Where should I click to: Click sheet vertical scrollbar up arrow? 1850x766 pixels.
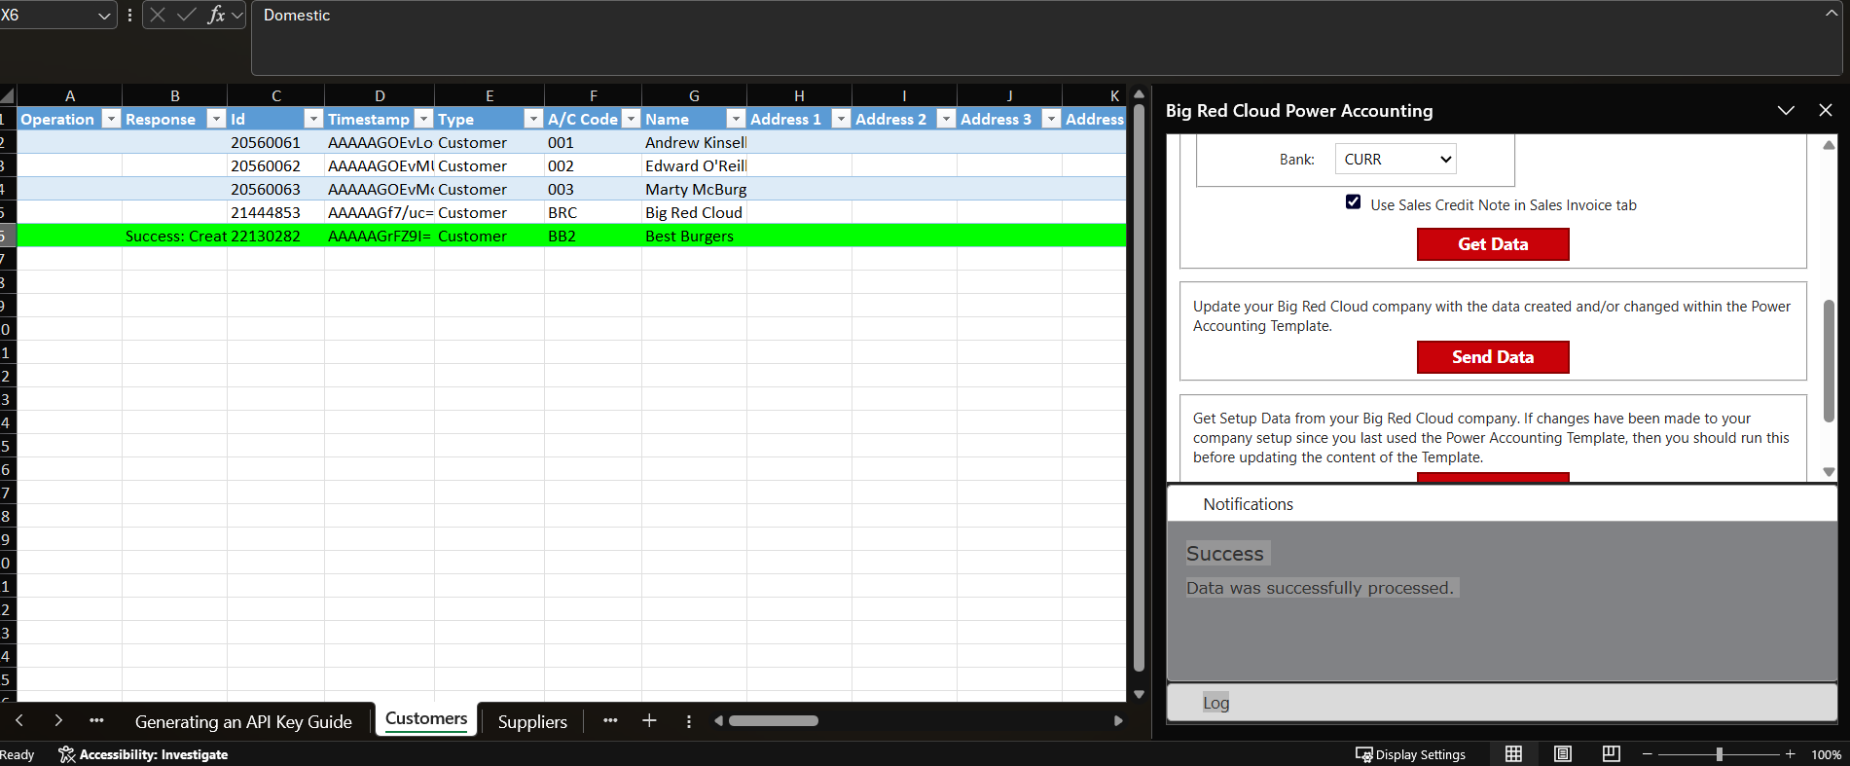coord(1139,94)
